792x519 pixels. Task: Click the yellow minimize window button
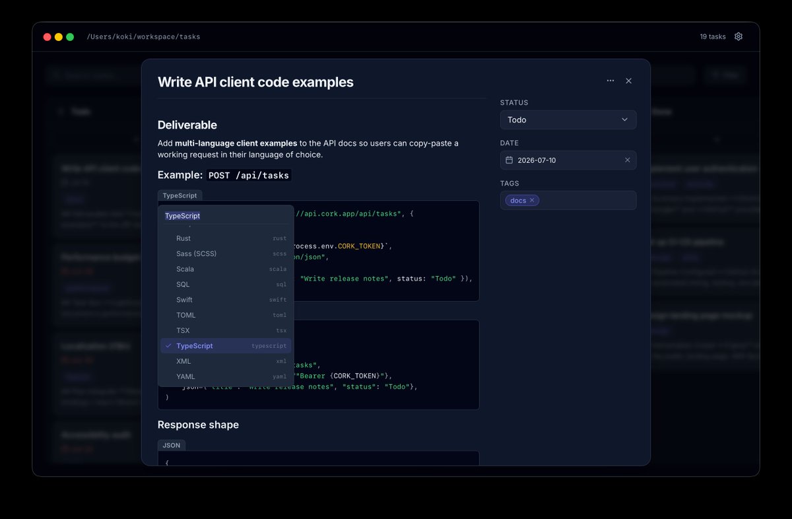click(x=59, y=37)
